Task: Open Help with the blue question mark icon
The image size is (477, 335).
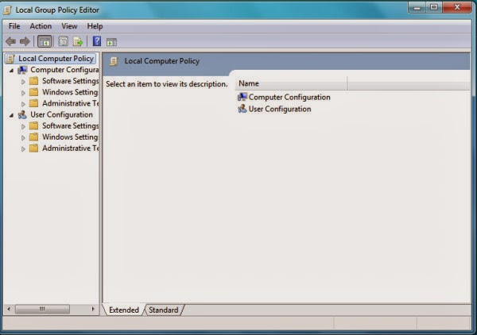Action: (97, 41)
